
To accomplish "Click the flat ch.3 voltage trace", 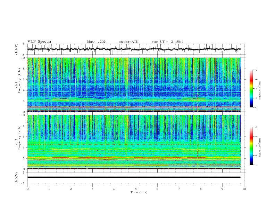I will pos(134,177).
